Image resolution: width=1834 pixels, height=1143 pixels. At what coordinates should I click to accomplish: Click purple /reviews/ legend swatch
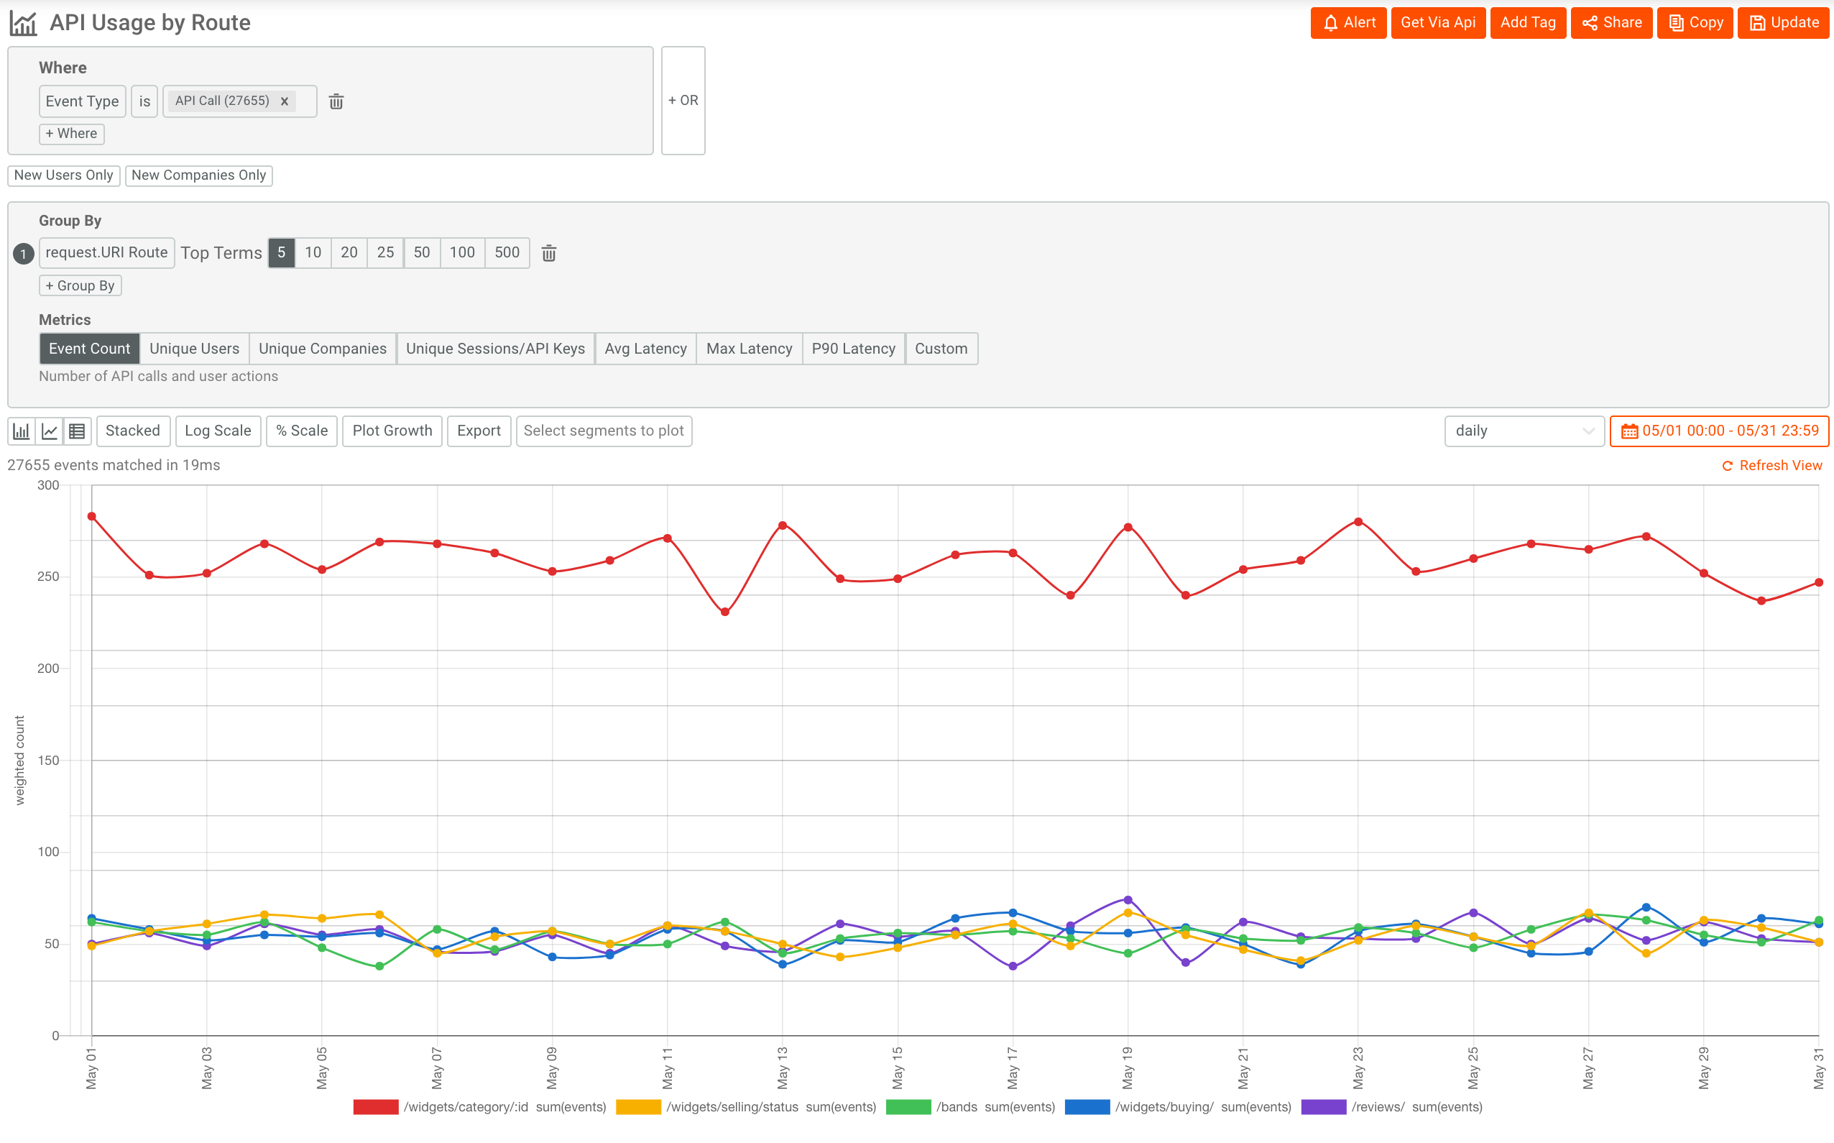pyautogui.click(x=1324, y=1108)
